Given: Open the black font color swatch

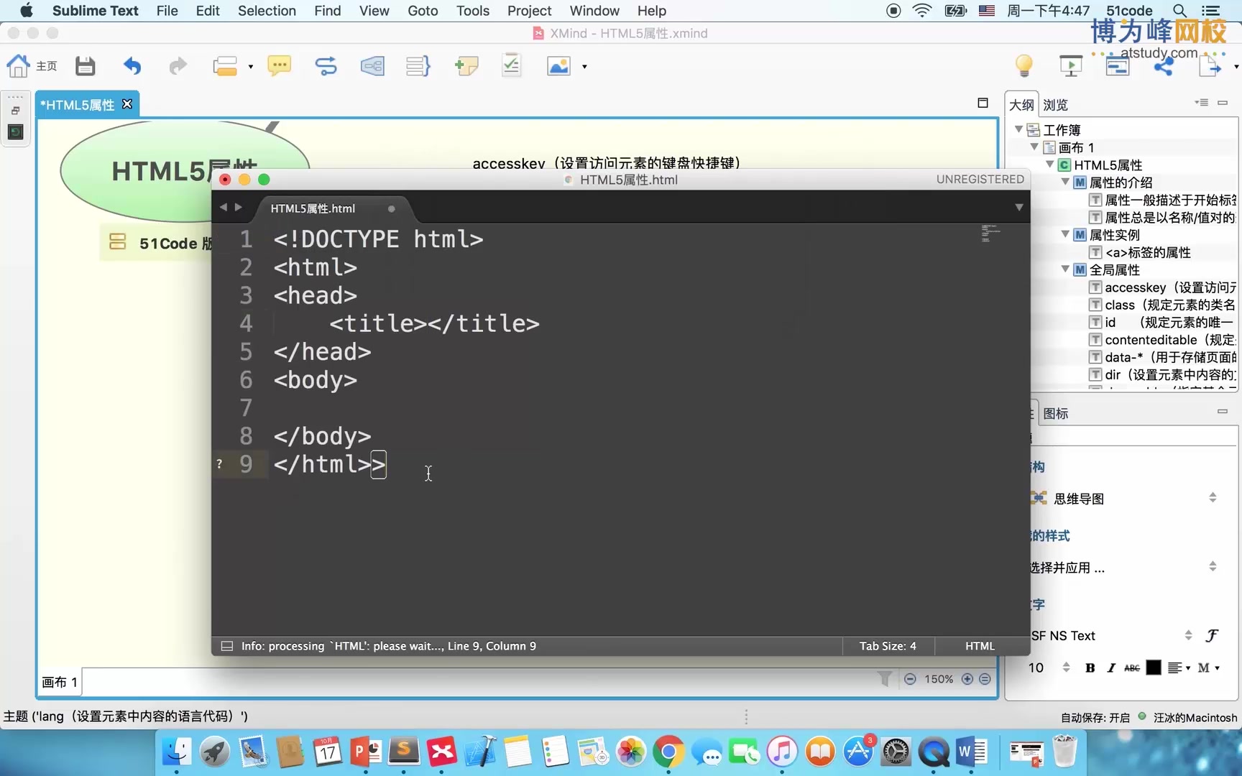Looking at the screenshot, I should click(x=1153, y=668).
